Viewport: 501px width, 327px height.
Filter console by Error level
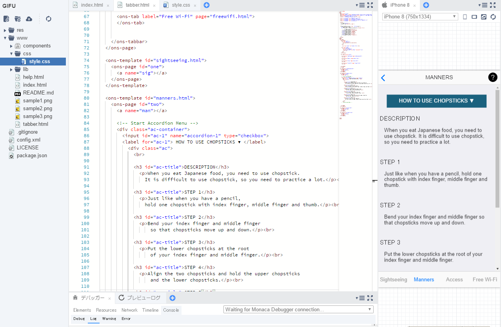(x=126, y=319)
